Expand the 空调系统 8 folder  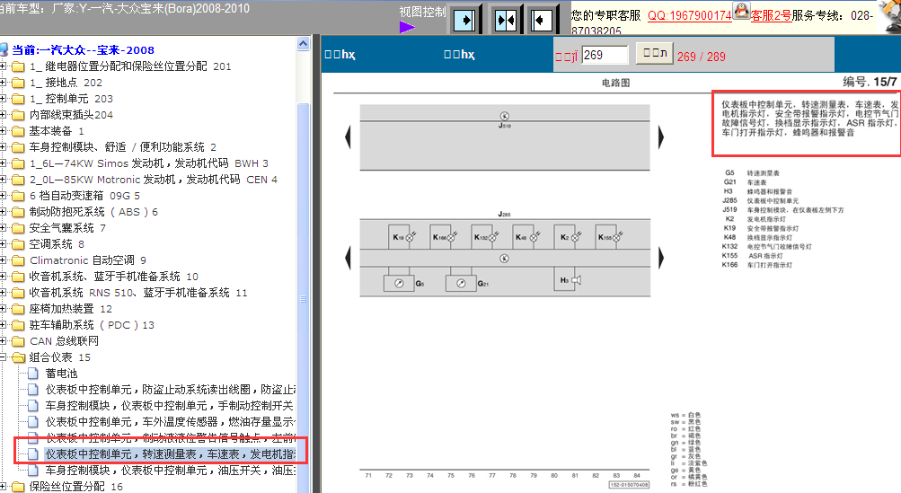click(3, 244)
